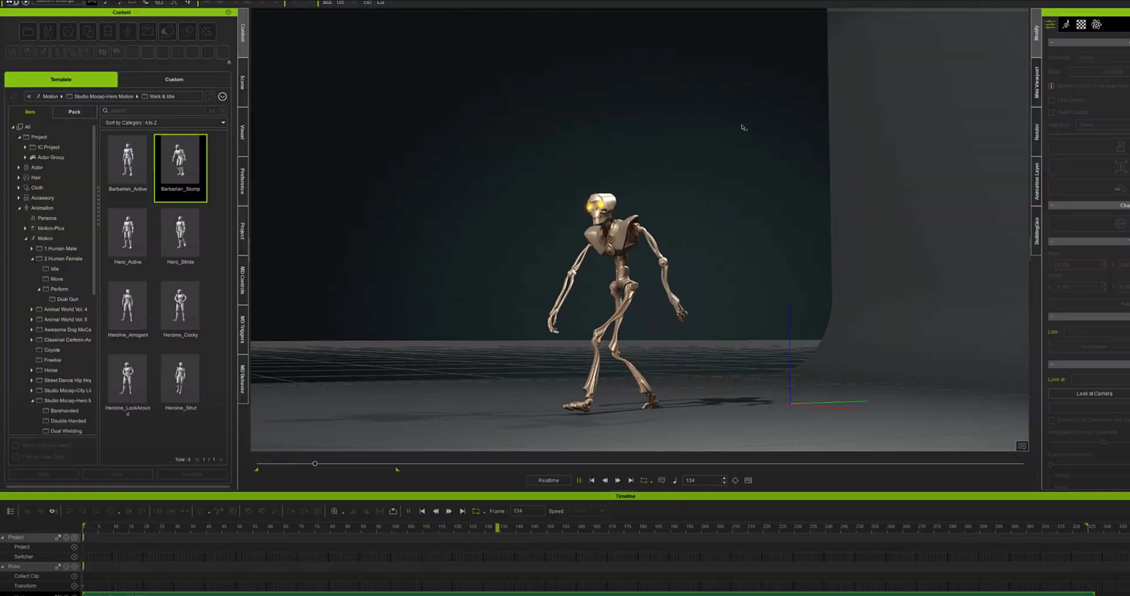The width and height of the screenshot is (1130, 596).
Task: Close the Collect Clip track
Action: pos(74,576)
